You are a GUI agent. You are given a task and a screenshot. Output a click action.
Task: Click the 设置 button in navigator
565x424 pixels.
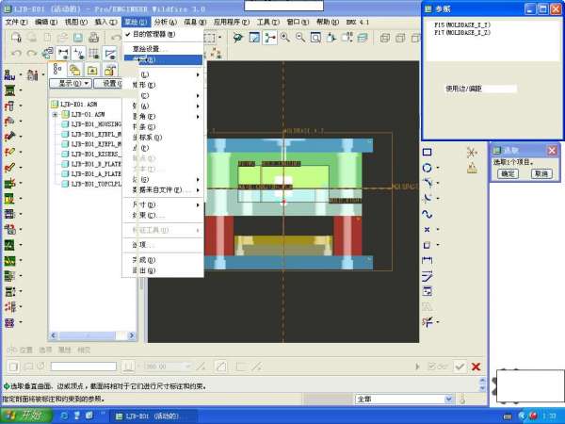pyautogui.click(x=109, y=83)
